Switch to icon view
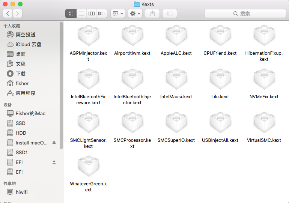This screenshot has height=203, width=289. coord(71,14)
